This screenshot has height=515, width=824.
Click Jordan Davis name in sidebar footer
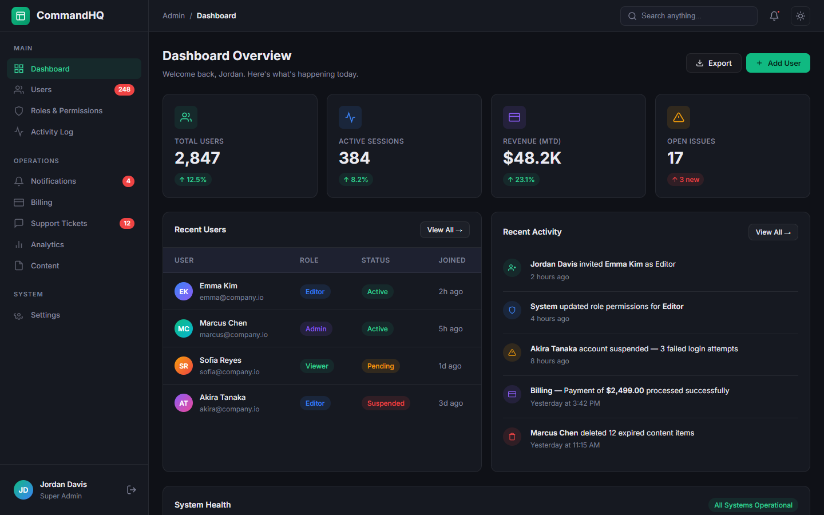(64, 485)
